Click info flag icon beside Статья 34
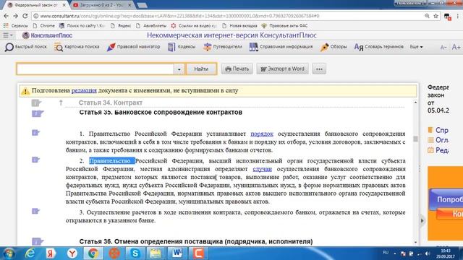Viewport: 463px width, 260px height. click(37, 103)
